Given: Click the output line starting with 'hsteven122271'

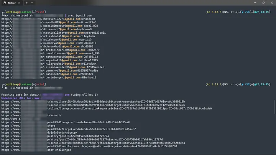Looking at the screenshot, I should (x=48, y=19).
